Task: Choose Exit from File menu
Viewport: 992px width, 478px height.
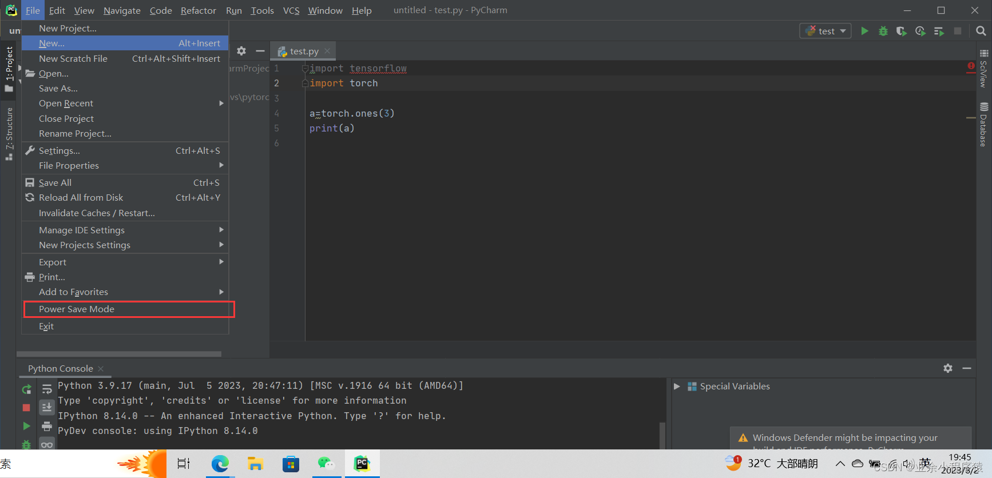Action: click(125, 326)
